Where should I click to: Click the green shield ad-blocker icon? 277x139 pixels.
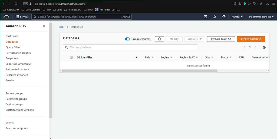tap(245, 4)
